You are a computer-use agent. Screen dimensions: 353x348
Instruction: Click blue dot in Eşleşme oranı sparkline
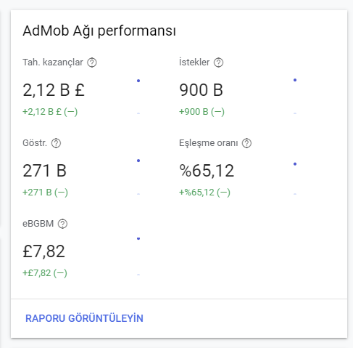295,164
